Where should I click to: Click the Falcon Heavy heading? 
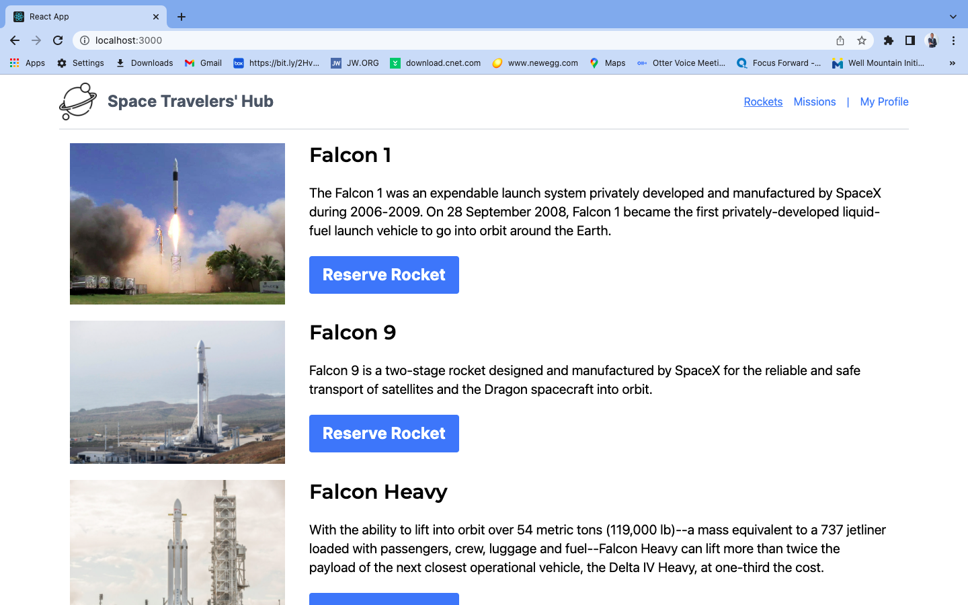coord(378,492)
